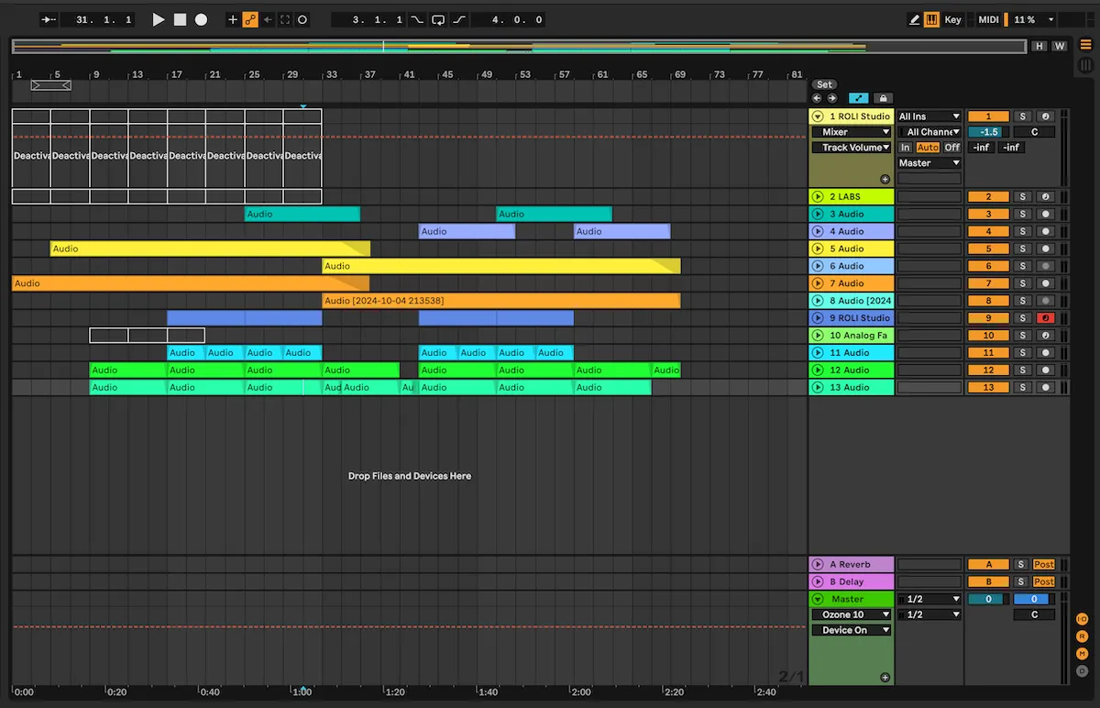The height and width of the screenshot is (708, 1100).
Task: Click the Session Record circle icon
Action: click(302, 19)
